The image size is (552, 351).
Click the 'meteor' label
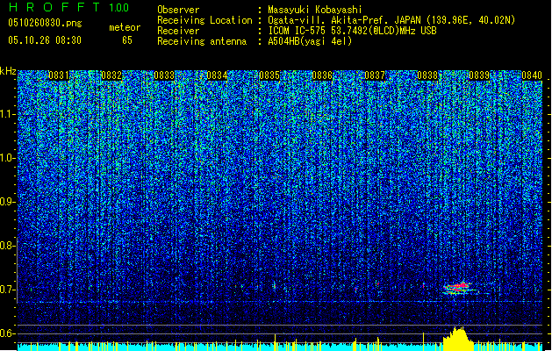tap(125, 27)
